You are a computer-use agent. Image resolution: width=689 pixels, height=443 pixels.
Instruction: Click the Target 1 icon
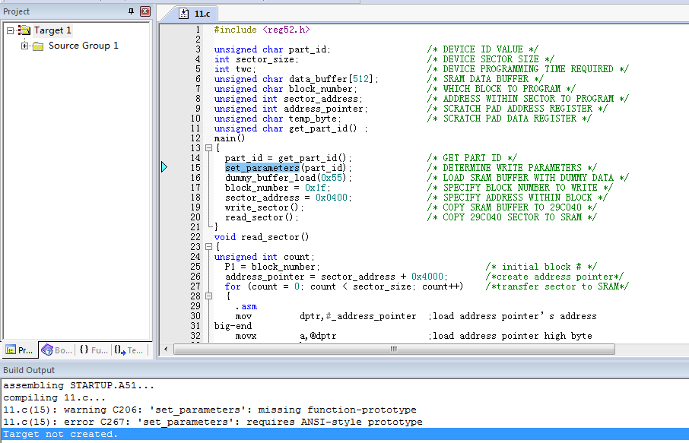click(x=24, y=30)
